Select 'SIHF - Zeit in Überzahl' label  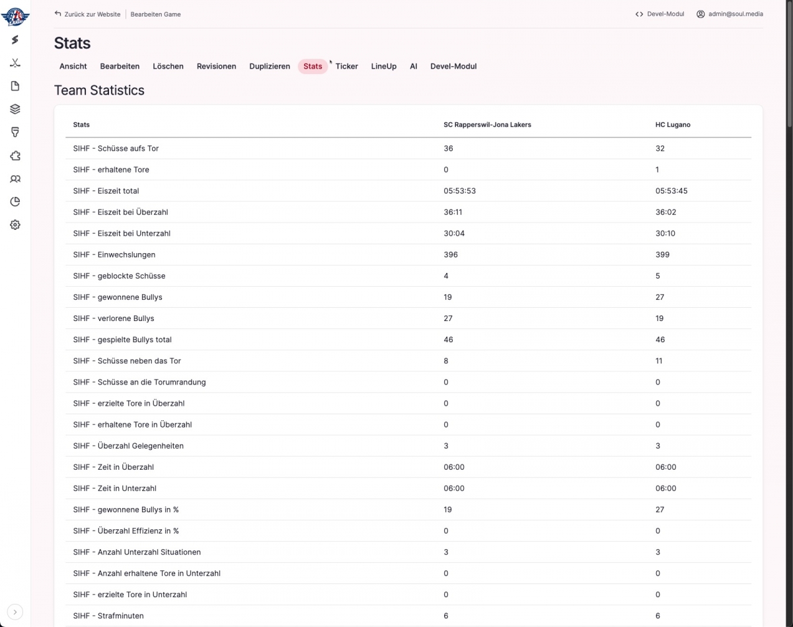(x=113, y=466)
